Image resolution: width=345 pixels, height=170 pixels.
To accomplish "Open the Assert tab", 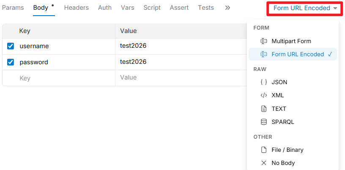I will (x=179, y=8).
